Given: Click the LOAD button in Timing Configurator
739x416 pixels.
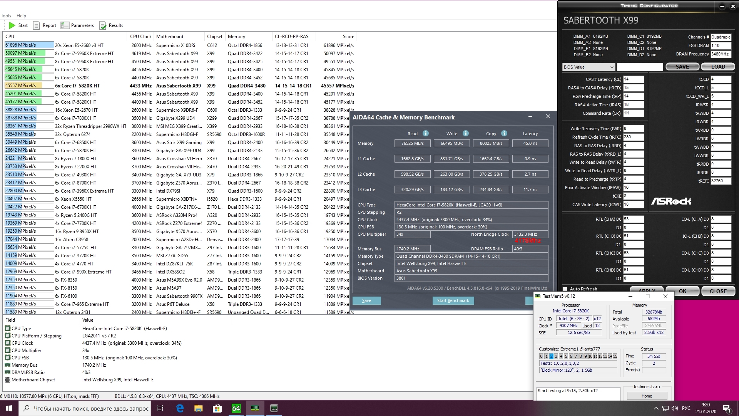Looking at the screenshot, I should (718, 67).
